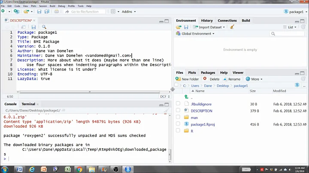Refresh the Files pane listing
This screenshot has width=309, height=173.
tap(303, 79)
